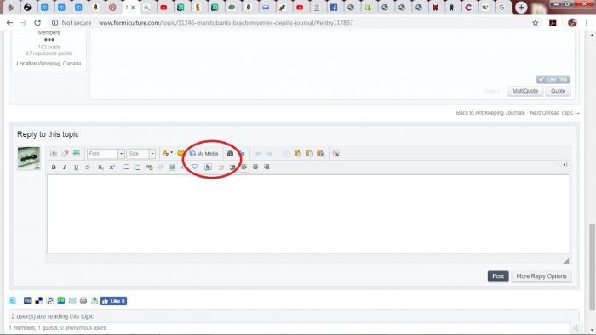Open the Size dropdown
The image size is (596, 335).
141,154
